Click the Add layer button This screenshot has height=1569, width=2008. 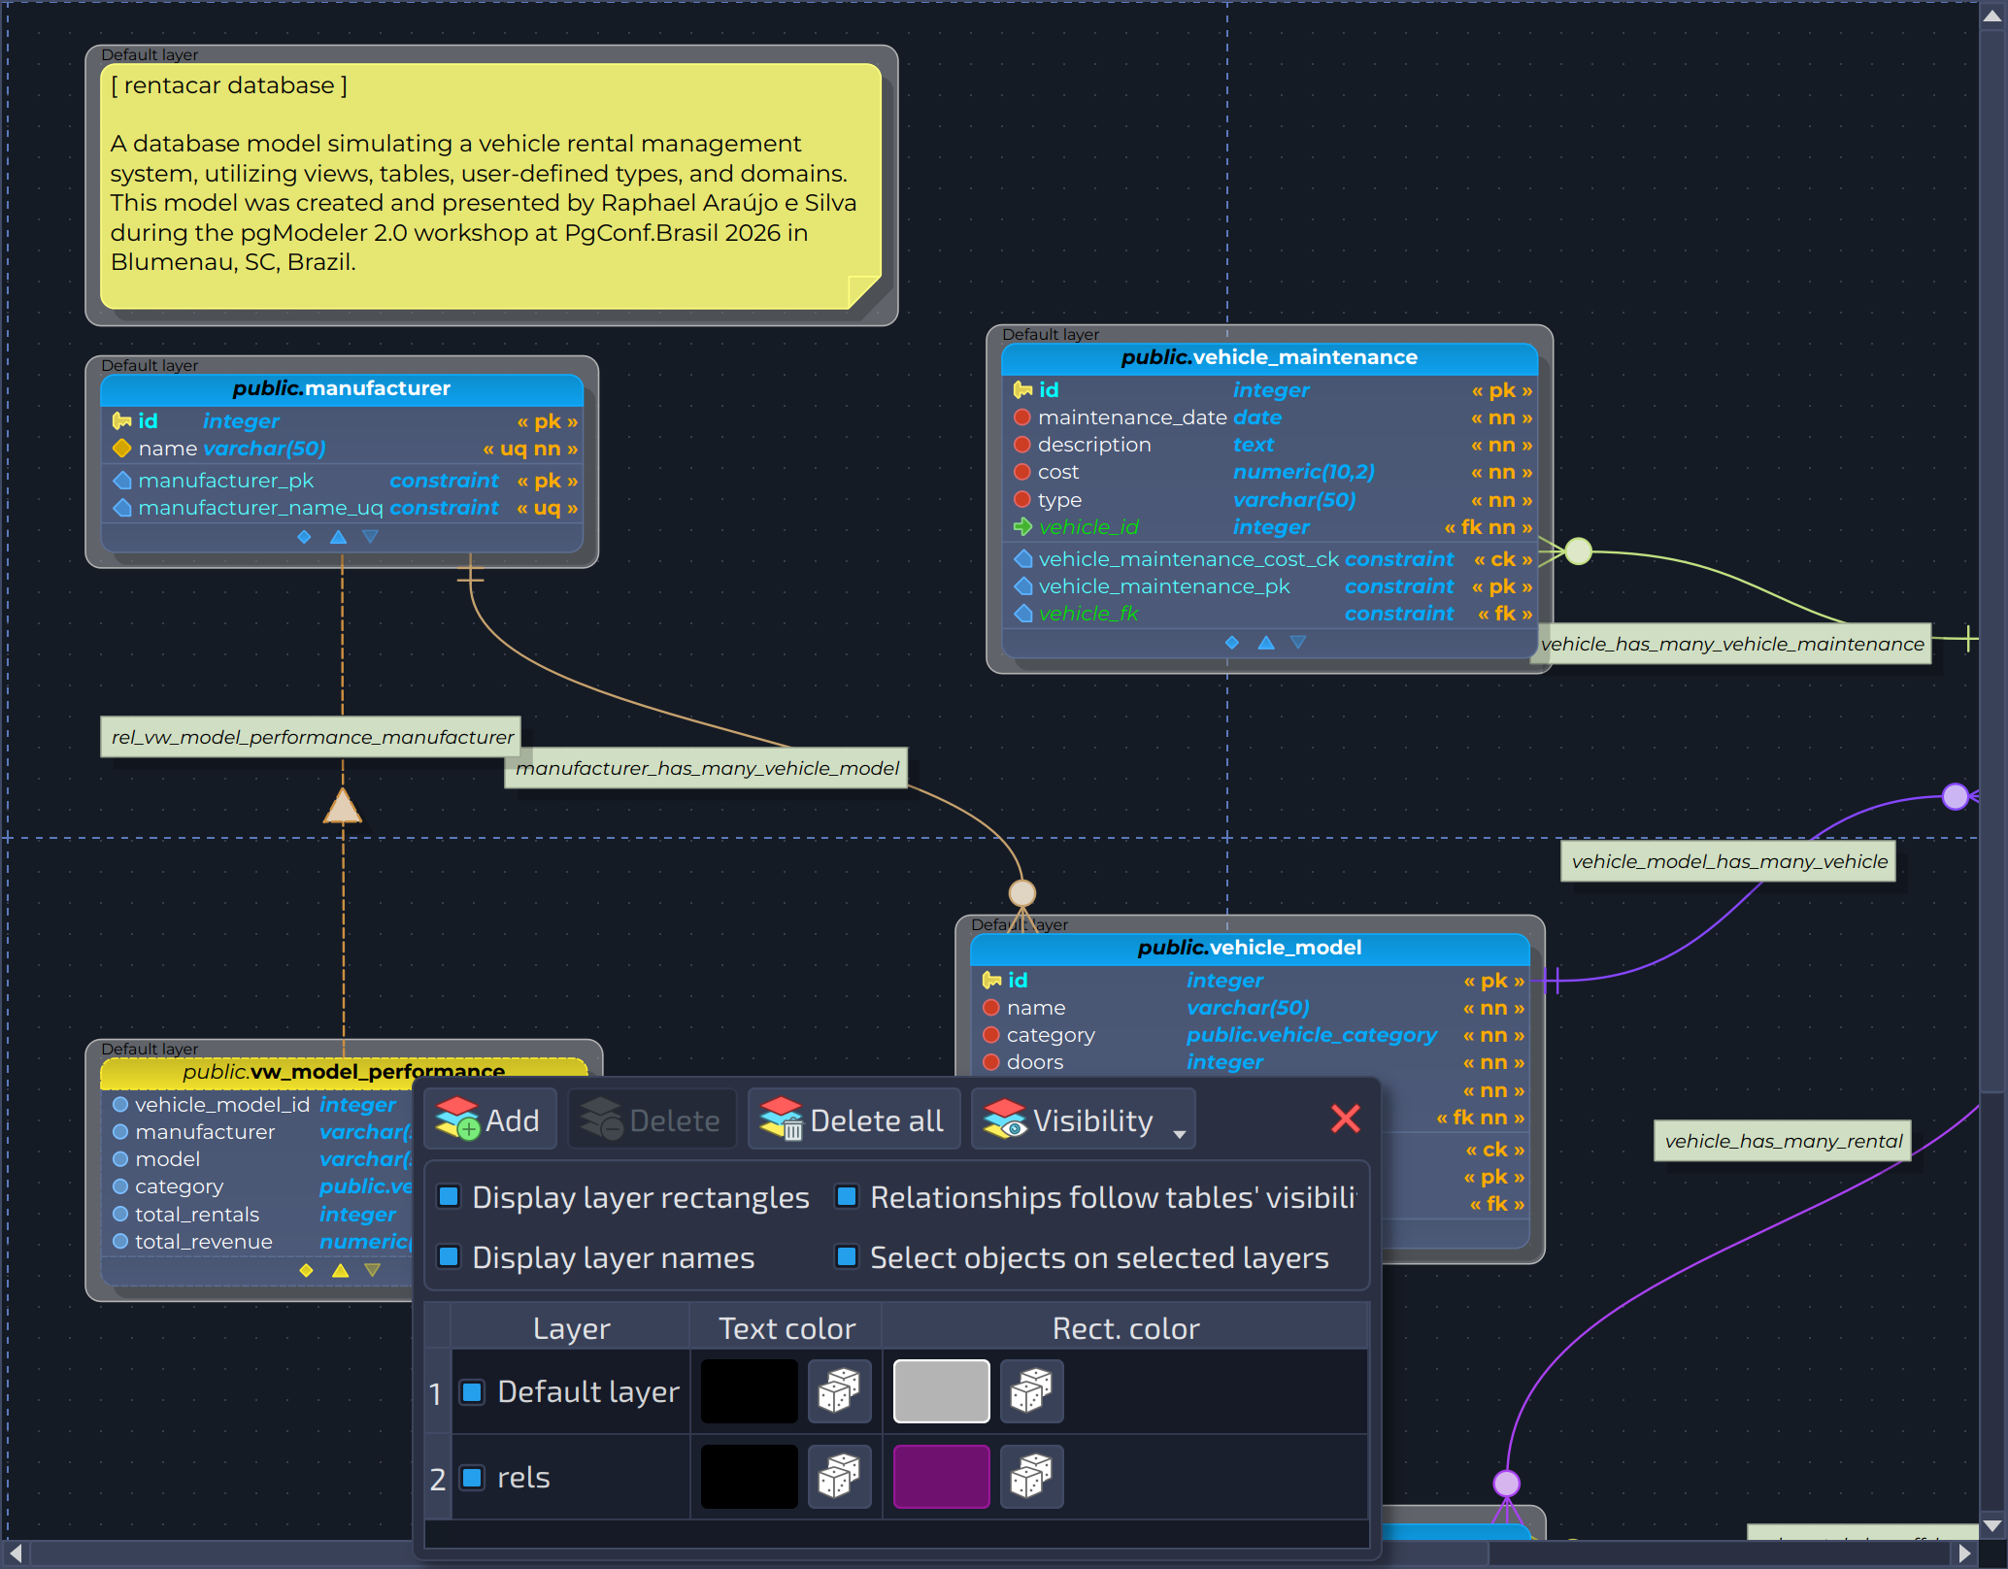(490, 1119)
